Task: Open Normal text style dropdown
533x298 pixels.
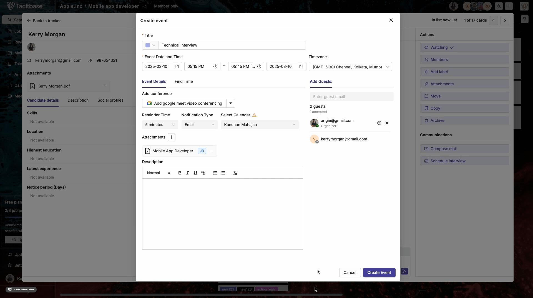Action: tap(159, 173)
